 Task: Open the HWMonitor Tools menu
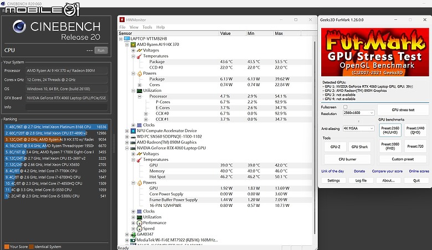click(x=147, y=27)
